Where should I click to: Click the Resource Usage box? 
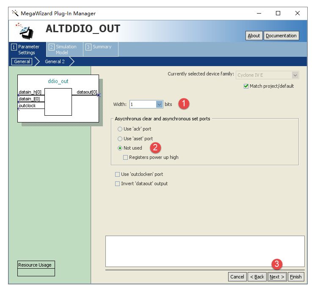tap(36, 269)
